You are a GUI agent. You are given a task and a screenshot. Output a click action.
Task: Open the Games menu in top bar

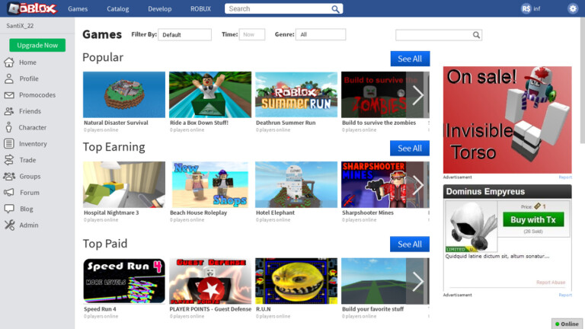[x=78, y=8]
